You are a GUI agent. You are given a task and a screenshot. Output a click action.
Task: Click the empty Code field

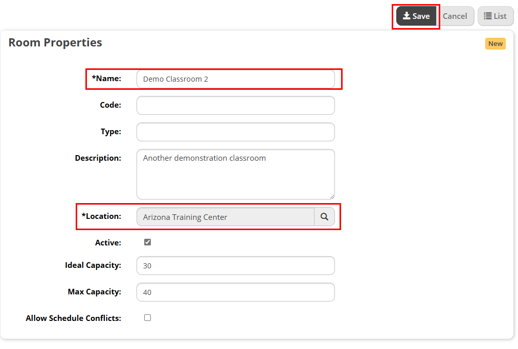236,106
